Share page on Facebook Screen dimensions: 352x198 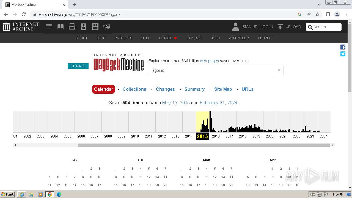click(343, 47)
